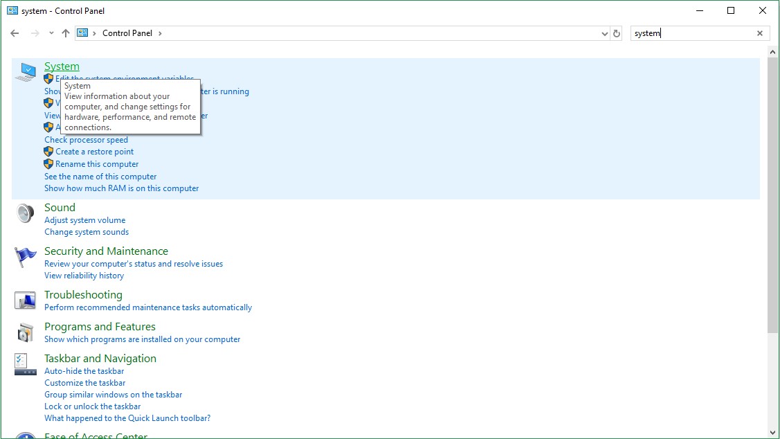Clear the search box with the X button

(x=759, y=33)
